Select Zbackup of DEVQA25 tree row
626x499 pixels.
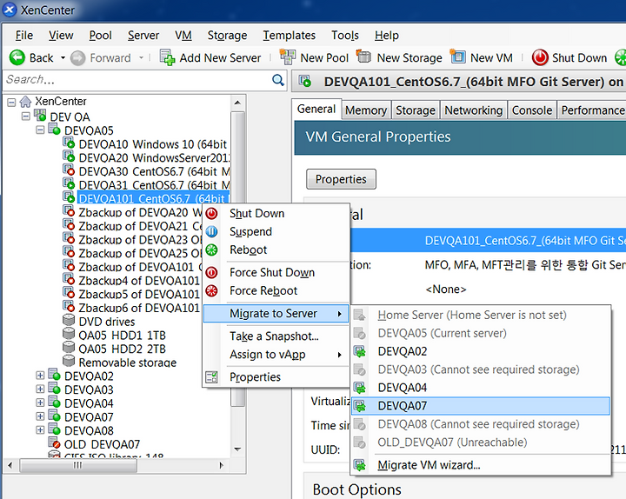coord(140,254)
